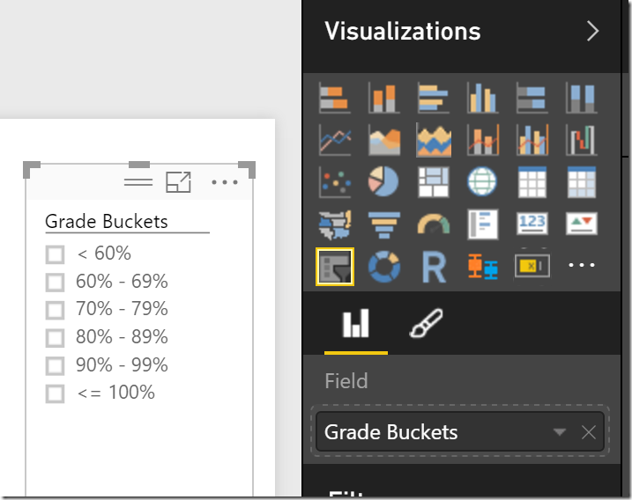Check the '< 60%' grade bucket
Screen dimensions: 632x500
tap(56, 254)
